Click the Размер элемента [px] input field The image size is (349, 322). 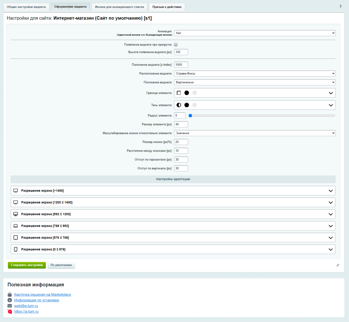click(x=181, y=124)
